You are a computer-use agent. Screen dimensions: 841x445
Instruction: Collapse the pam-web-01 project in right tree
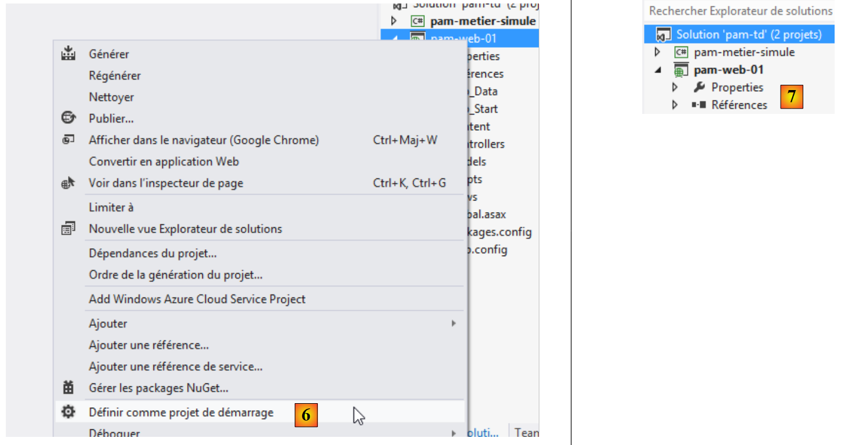coord(659,70)
